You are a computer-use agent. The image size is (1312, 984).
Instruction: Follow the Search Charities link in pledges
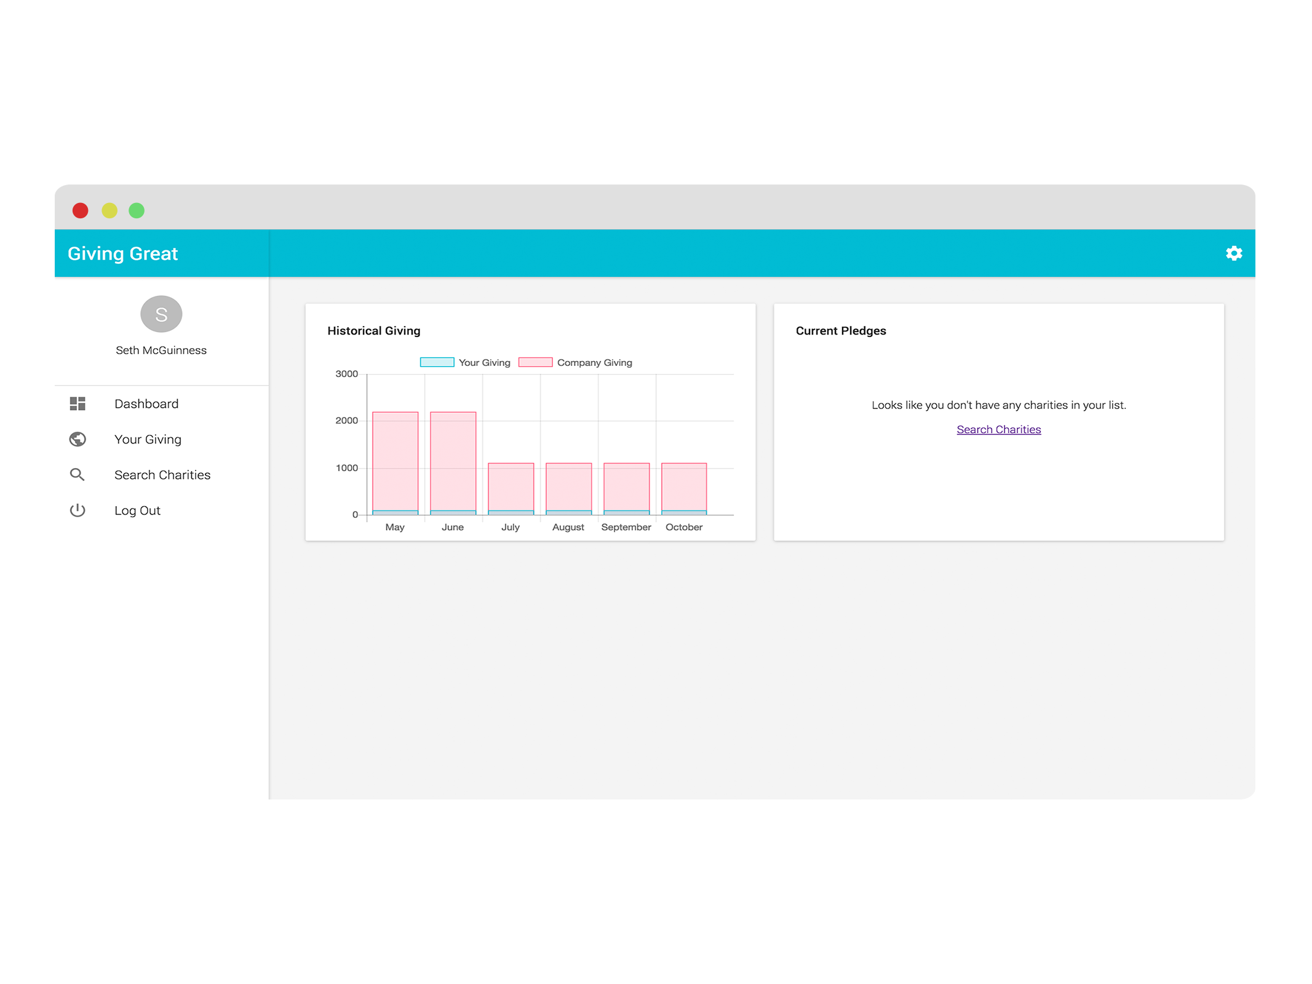[998, 429]
